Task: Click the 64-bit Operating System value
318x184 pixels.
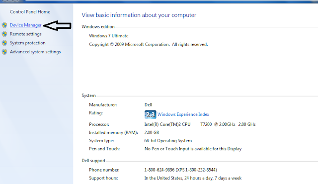Action: [168, 141]
